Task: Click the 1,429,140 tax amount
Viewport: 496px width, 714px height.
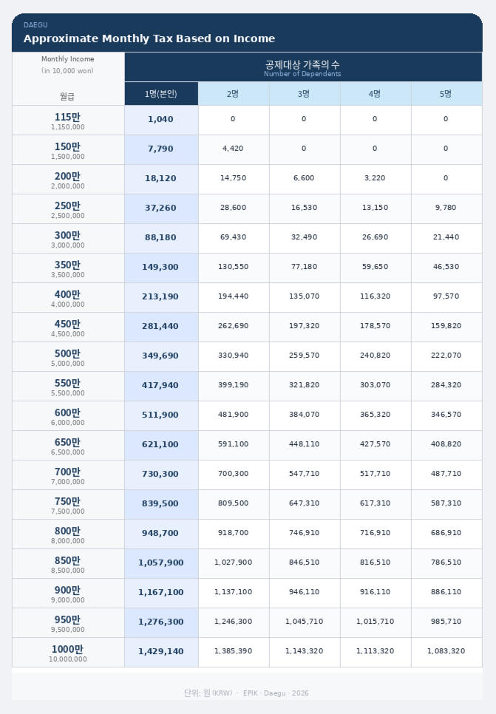Action: (161, 652)
